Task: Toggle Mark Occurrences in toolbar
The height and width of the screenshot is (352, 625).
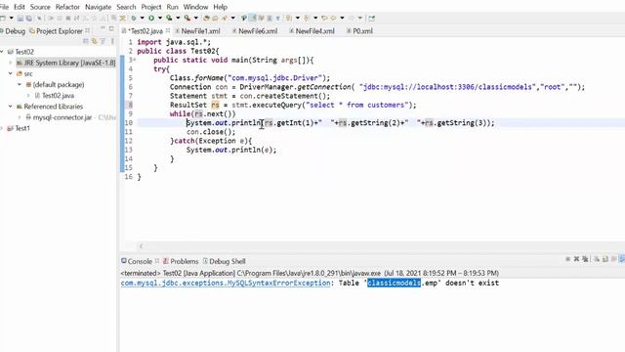Action: coord(253,18)
